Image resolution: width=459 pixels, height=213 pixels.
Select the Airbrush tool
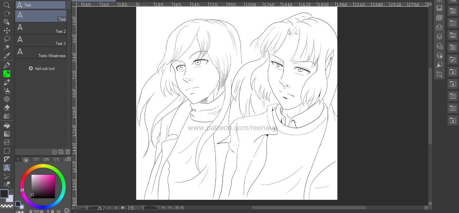tap(6, 91)
